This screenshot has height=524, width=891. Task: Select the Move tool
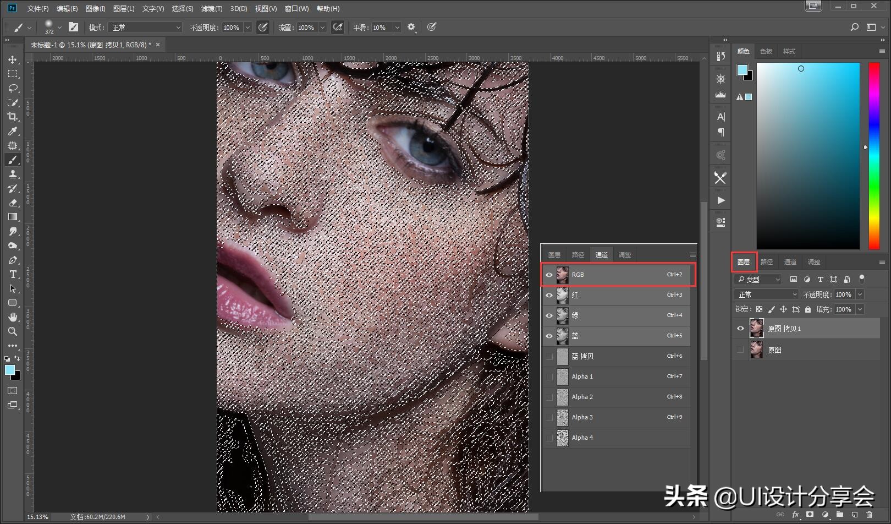[x=13, y=59]
